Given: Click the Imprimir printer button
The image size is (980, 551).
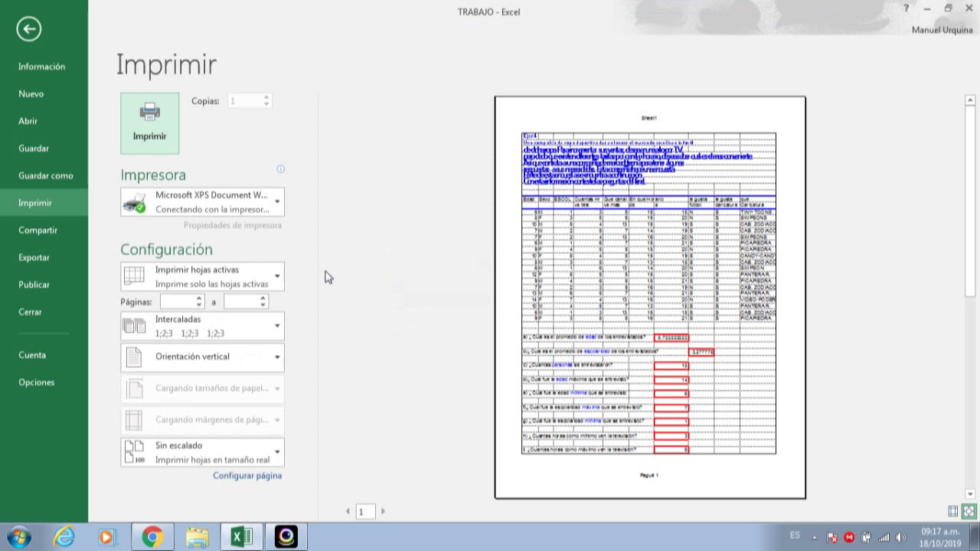Looking at the screenshot, I should pos(149,123).
